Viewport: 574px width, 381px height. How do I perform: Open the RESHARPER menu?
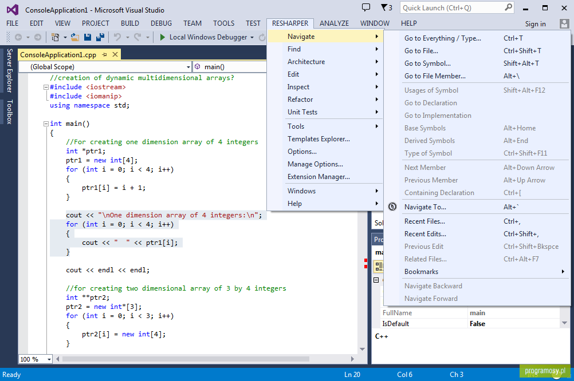290,23
